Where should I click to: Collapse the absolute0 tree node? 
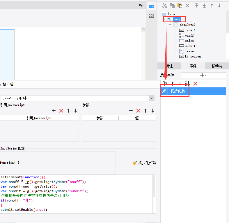[x=170, y=25]
